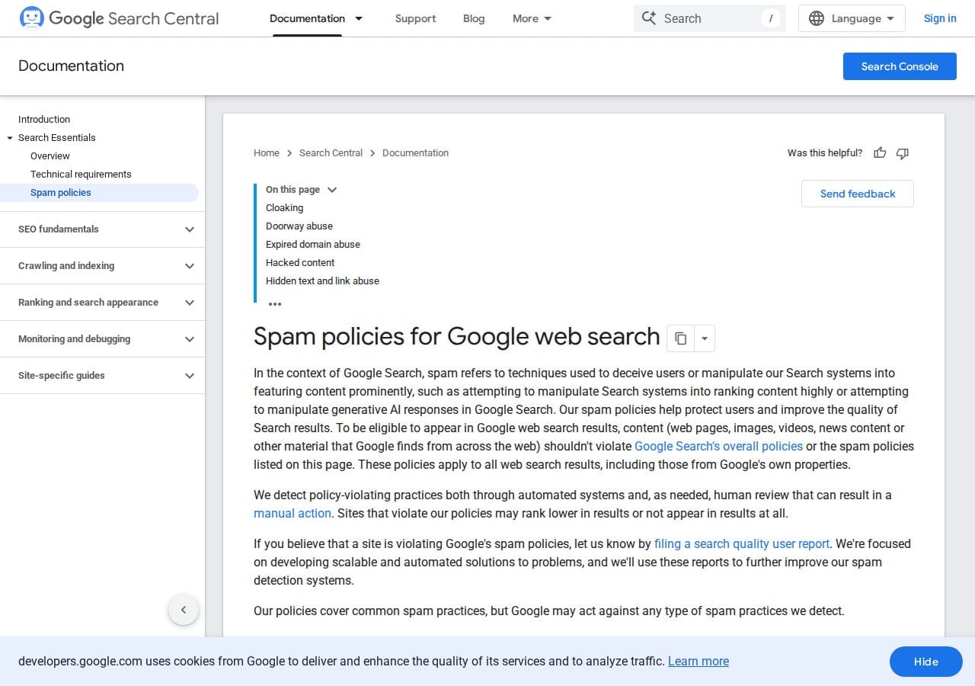This screenshot has width=975, height=686.
Task: Jump to Hidden text and link abuse section
Action: coord(322,281)
